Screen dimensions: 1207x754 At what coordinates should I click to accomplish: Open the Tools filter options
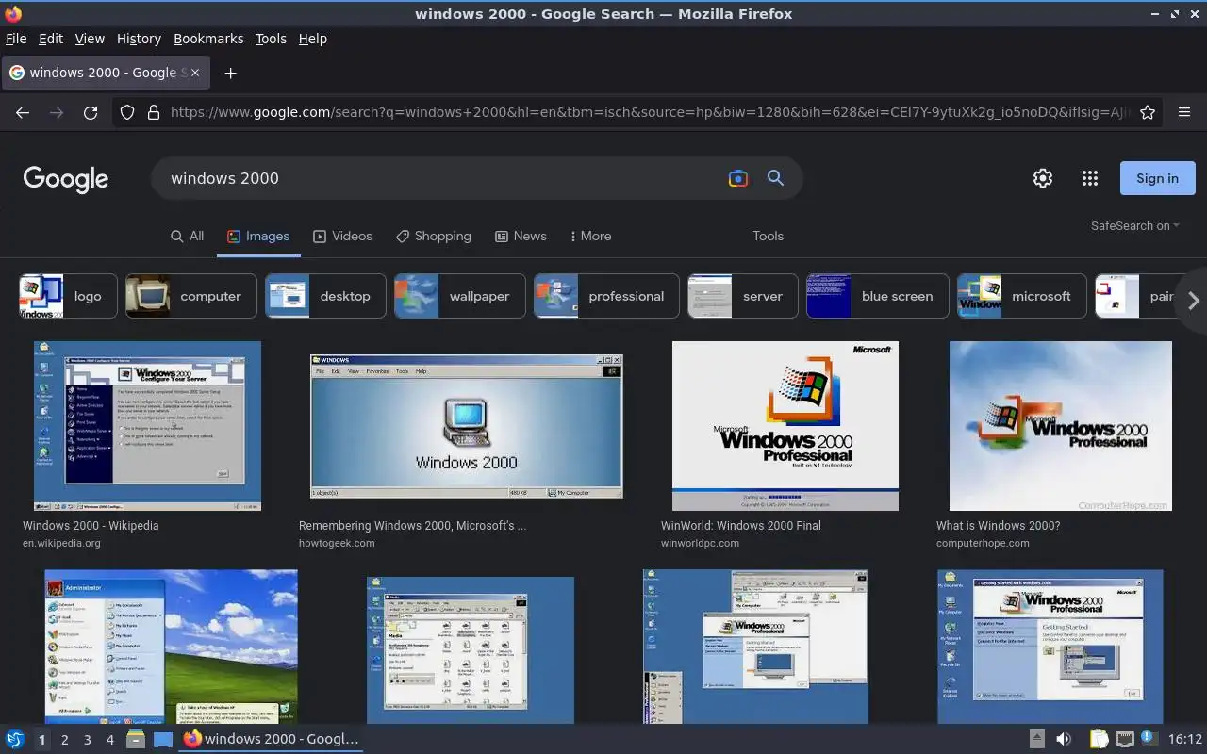click(768, 236)
